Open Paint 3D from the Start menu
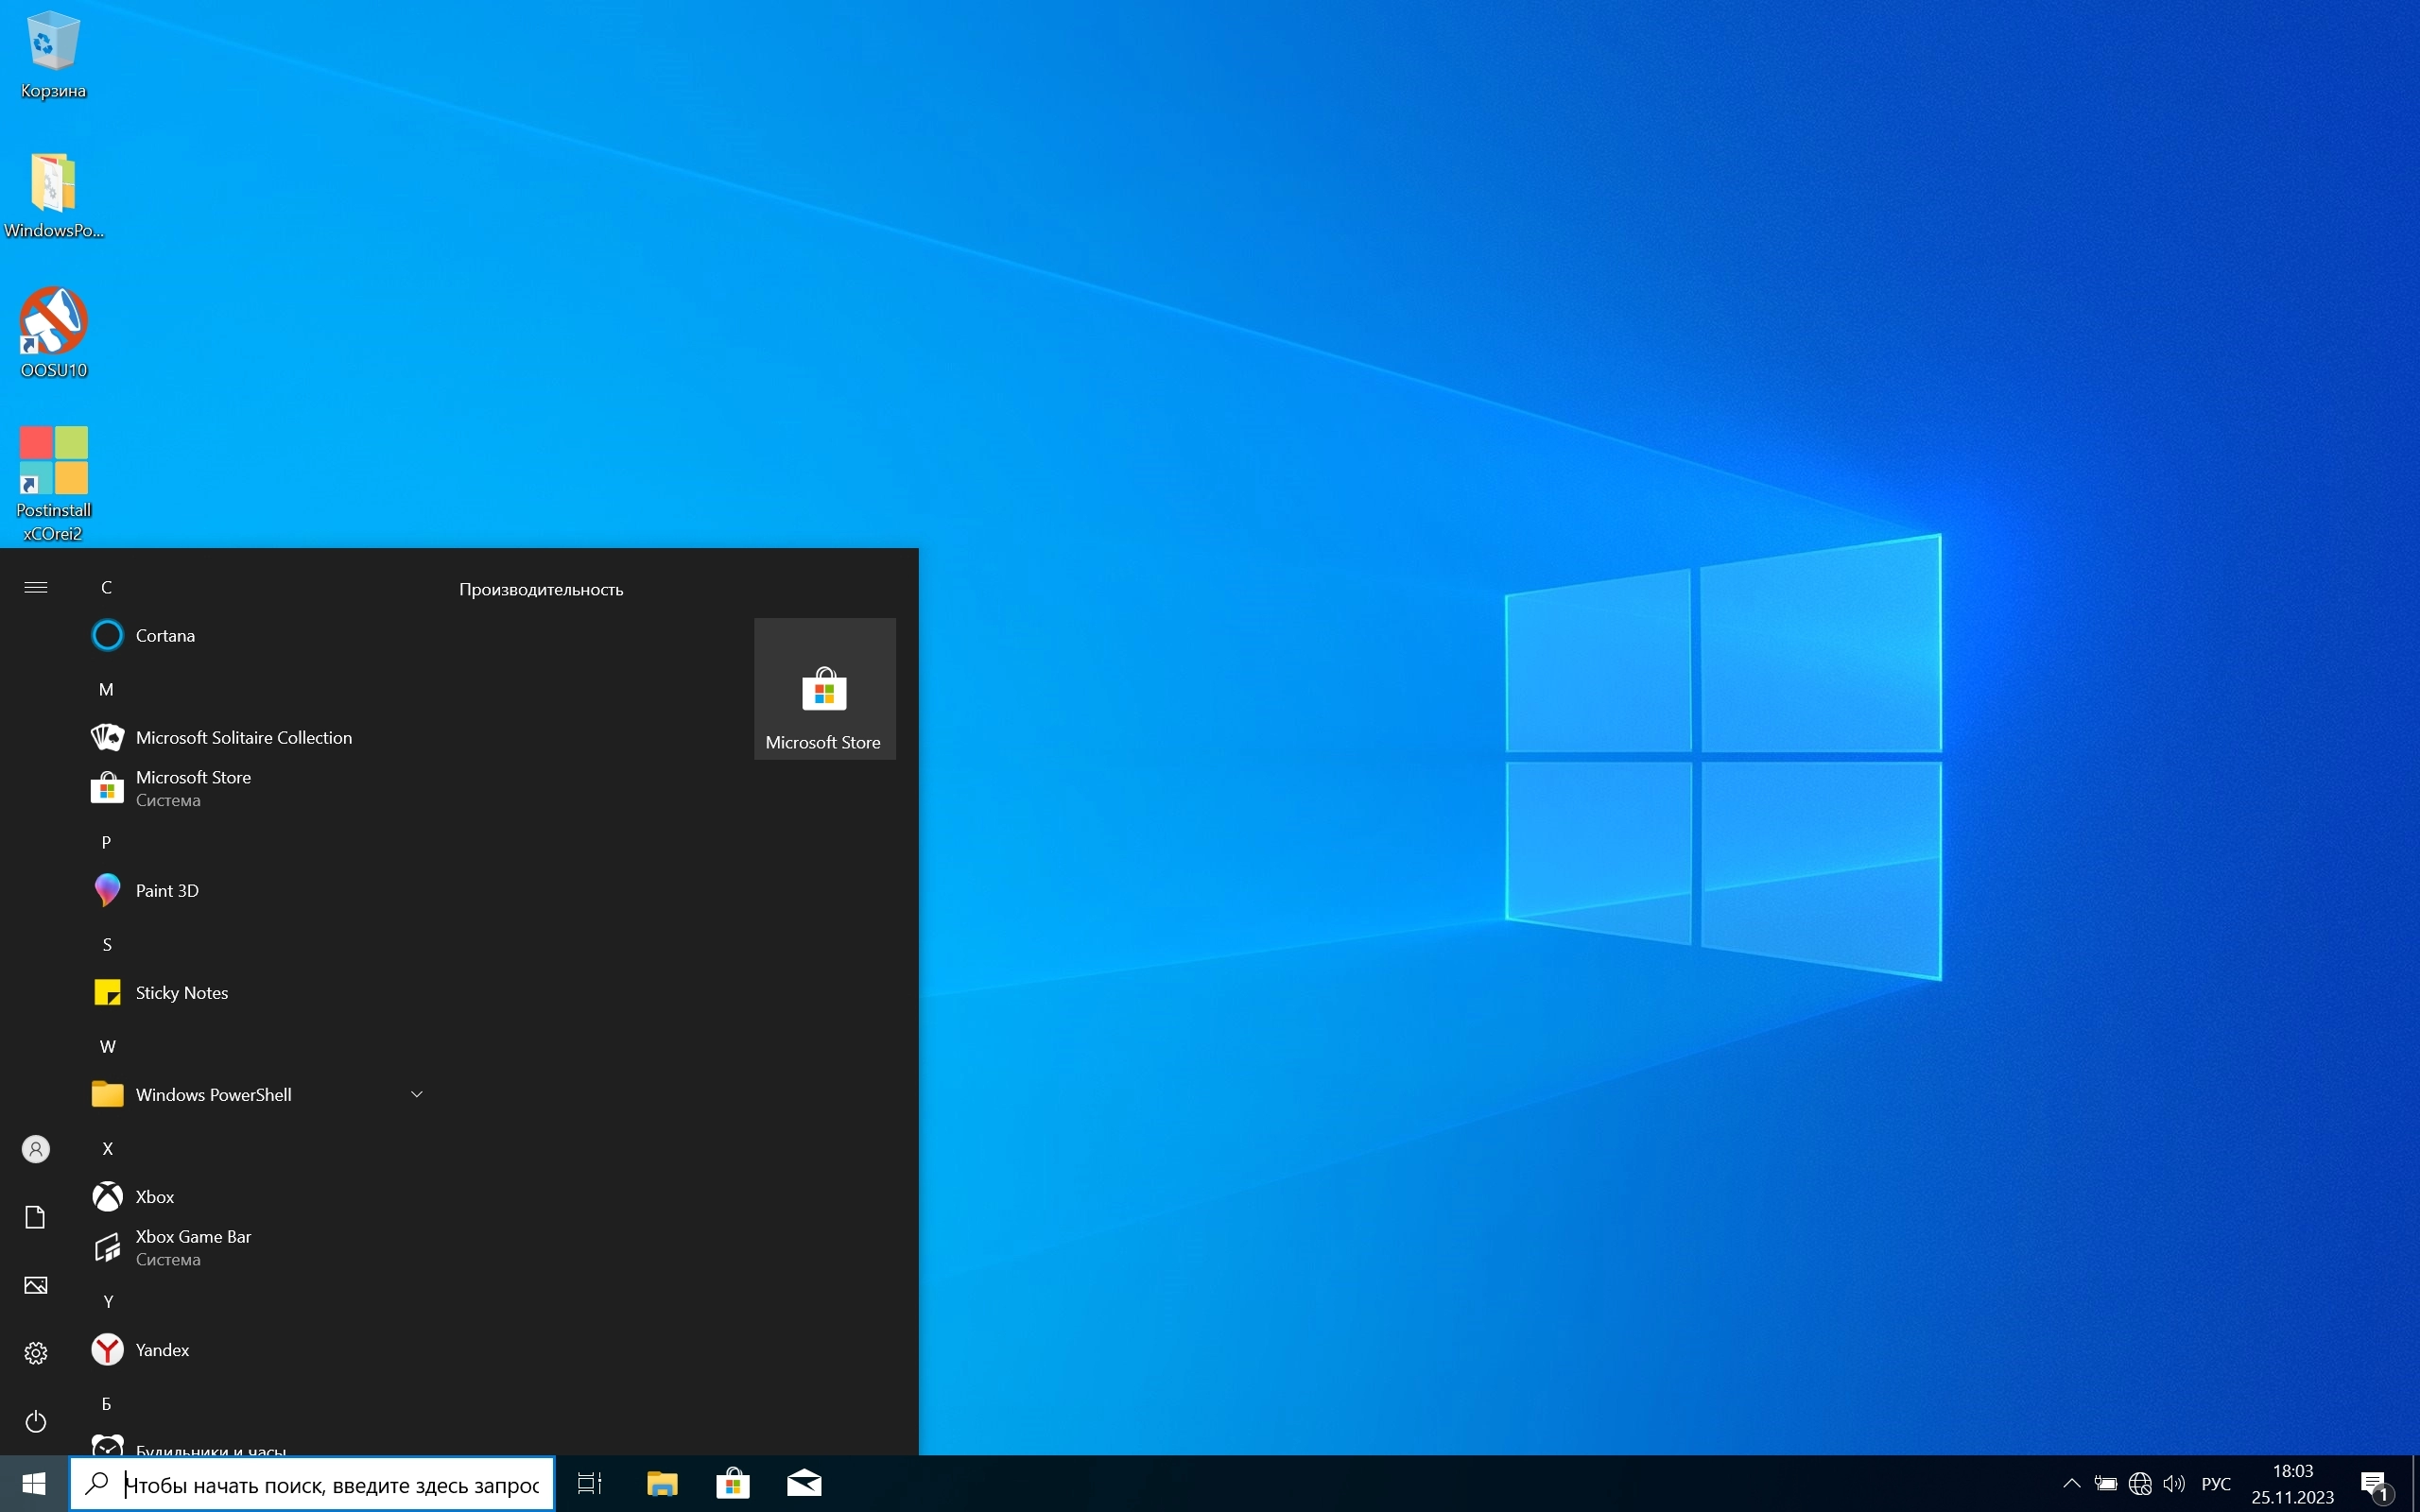 click(167, 891)
